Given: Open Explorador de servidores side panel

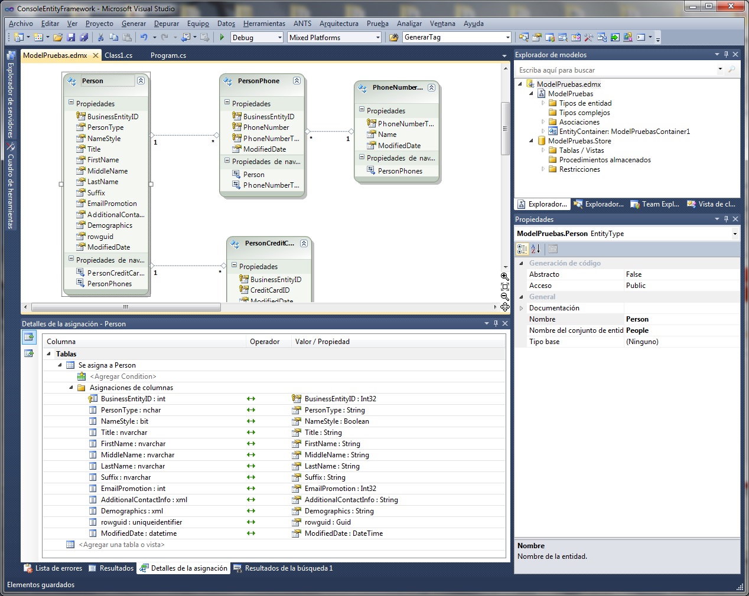Looking at the screenshot, I should [10, 94].
